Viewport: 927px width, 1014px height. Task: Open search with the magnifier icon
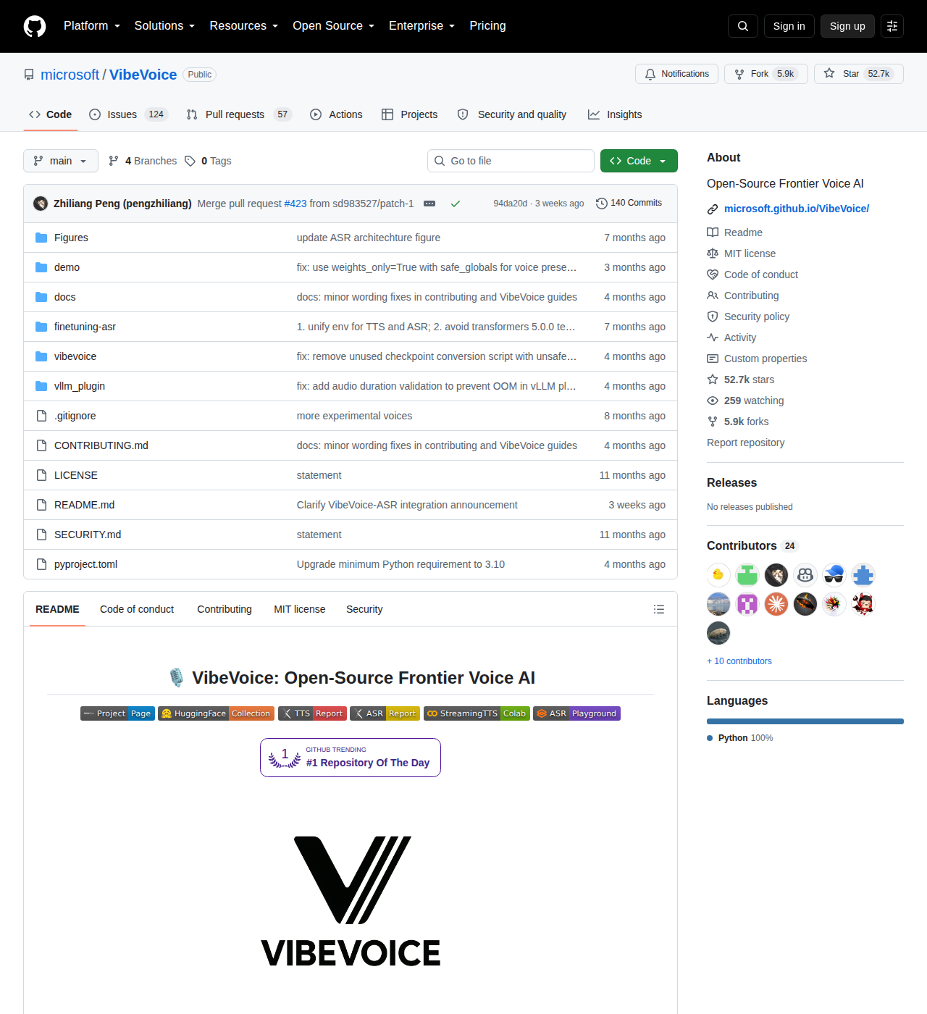click(x=743, y=26)
